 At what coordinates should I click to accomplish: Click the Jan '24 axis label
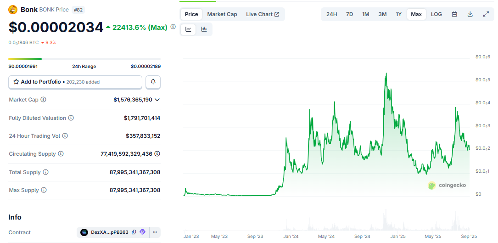pos(291,236)
